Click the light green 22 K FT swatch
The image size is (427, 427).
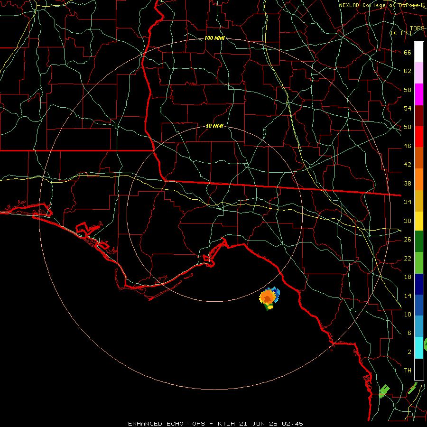click(x=419, y=263)
